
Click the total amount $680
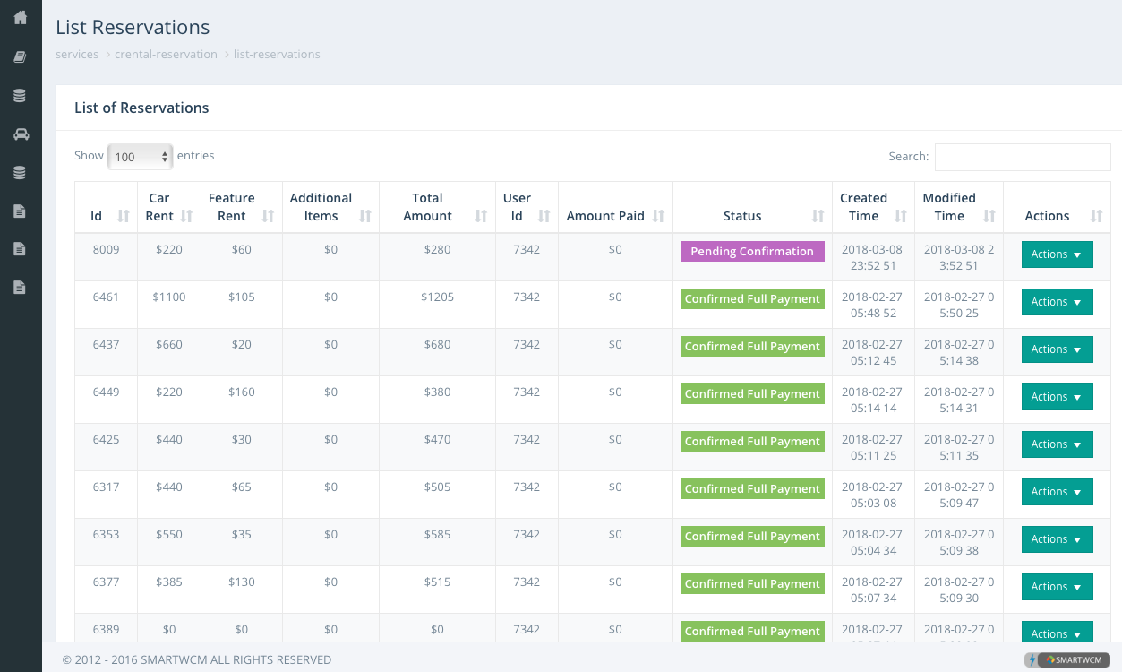[437, 345]
